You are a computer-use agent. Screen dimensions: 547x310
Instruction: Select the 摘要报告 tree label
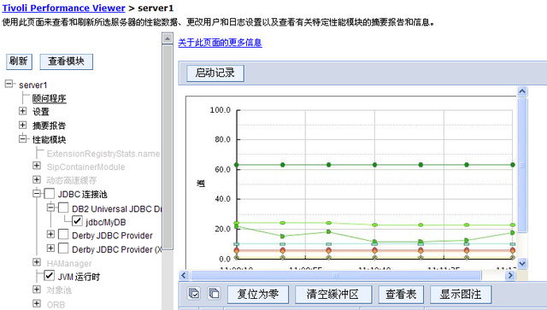click(50, 126)
